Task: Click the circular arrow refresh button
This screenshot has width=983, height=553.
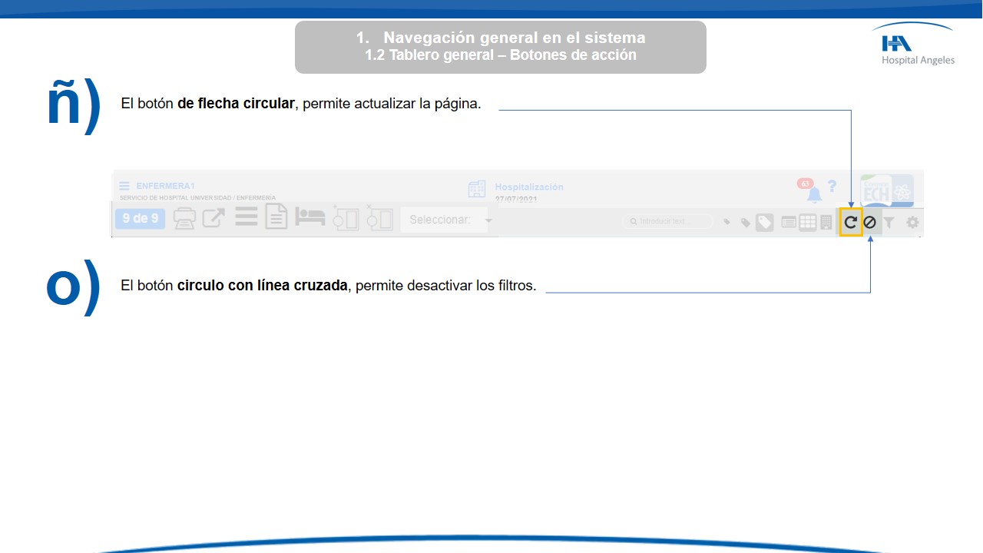Action: click(x=850, y=223)
